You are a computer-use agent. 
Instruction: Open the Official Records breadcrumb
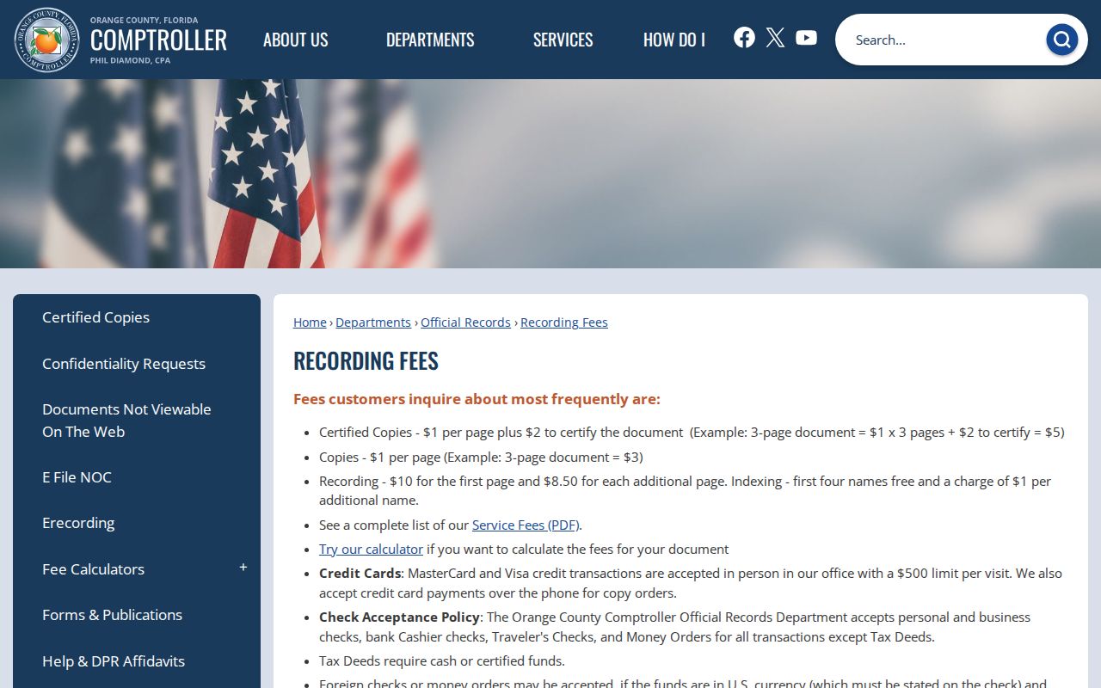(x=465, y=322)
